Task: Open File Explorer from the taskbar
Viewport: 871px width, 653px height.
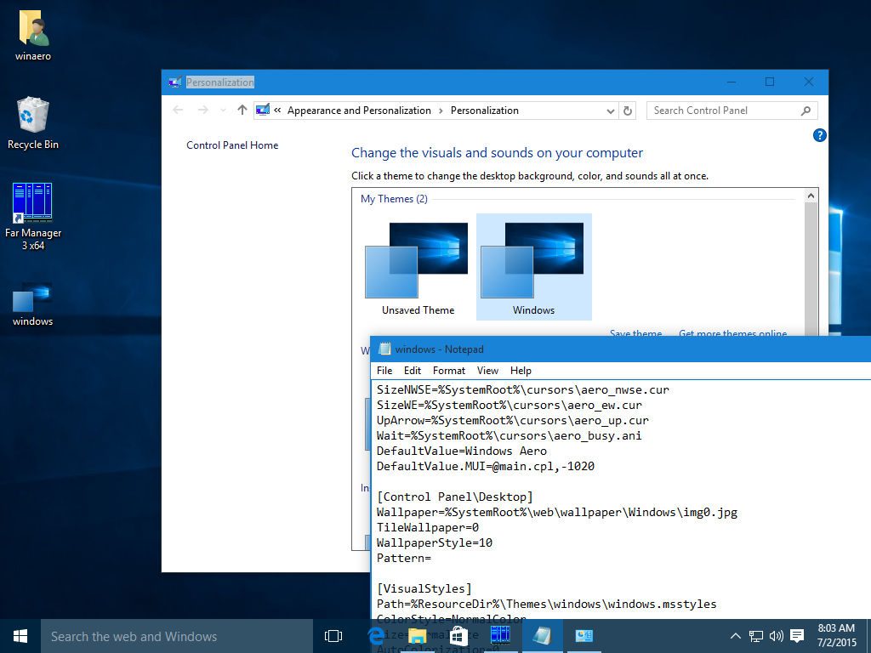Action: (416, 635)
